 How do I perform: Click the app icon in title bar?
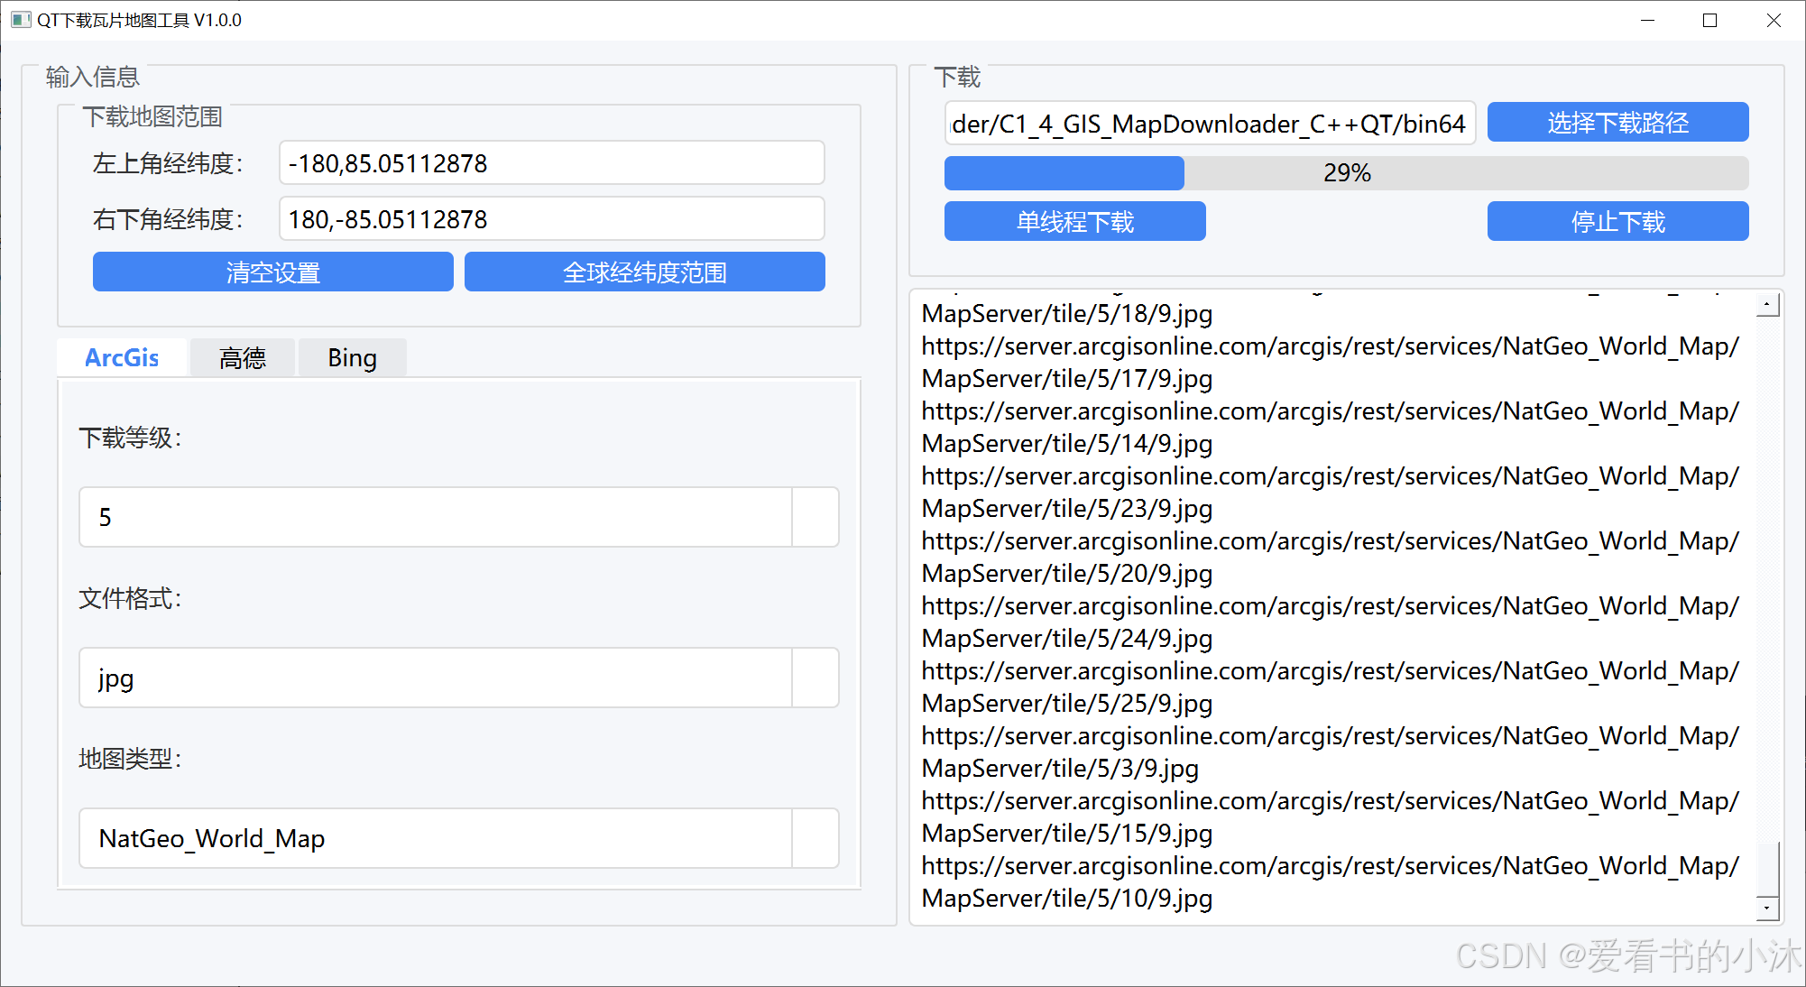(20, 20)
